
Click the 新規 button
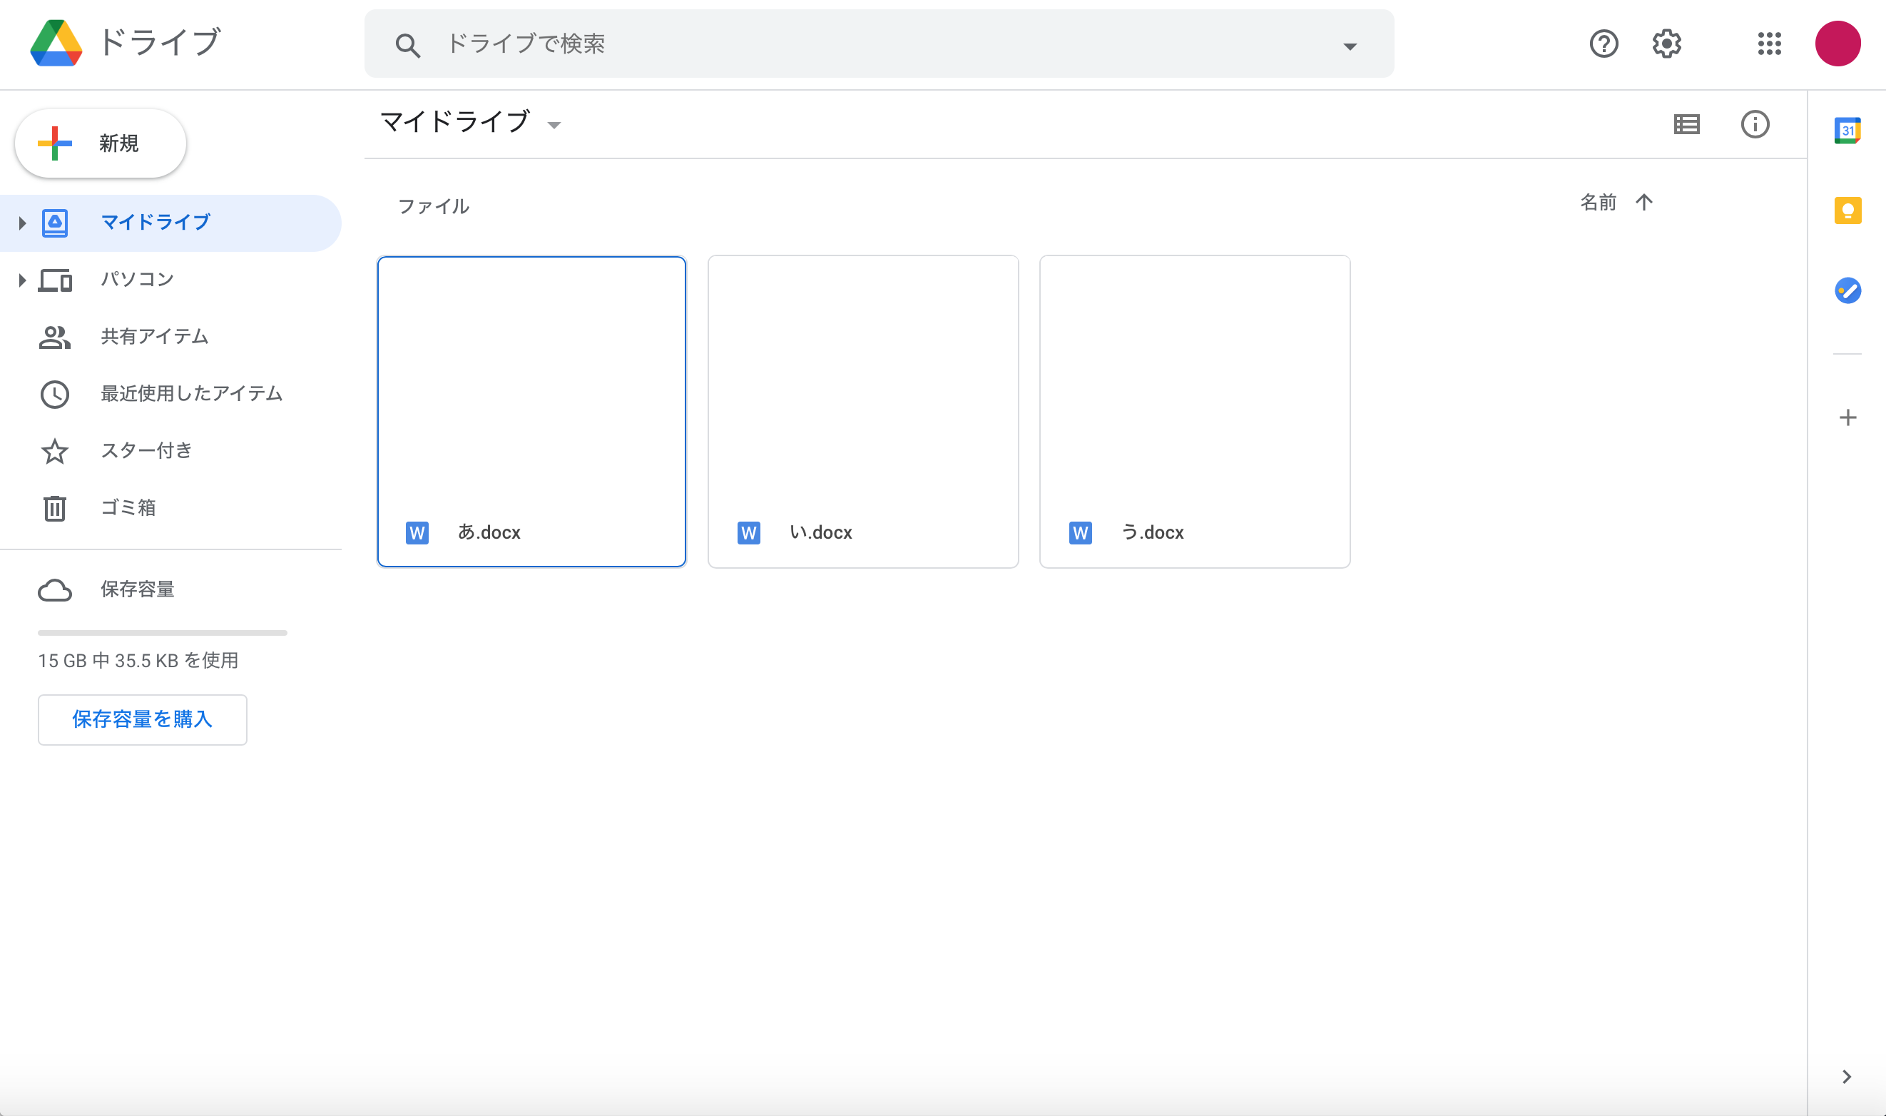coord(101,143)
